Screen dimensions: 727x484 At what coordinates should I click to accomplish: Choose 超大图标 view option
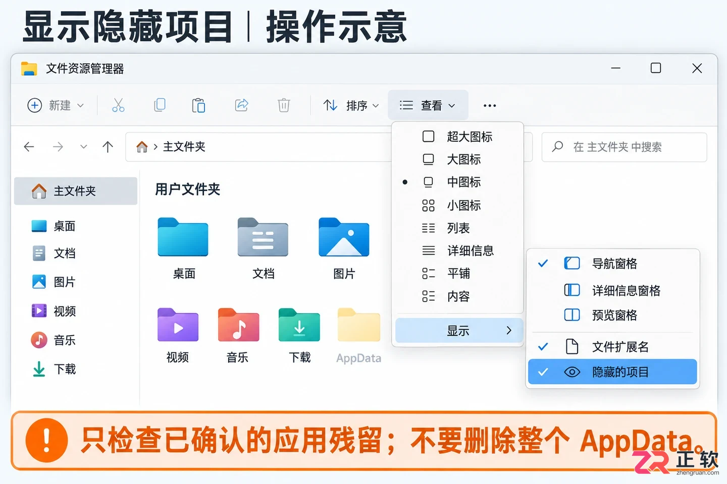[458, 137]
